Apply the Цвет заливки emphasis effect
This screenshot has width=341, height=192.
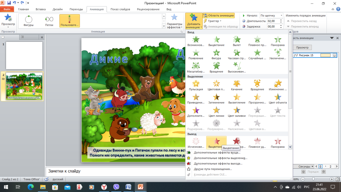237,112
